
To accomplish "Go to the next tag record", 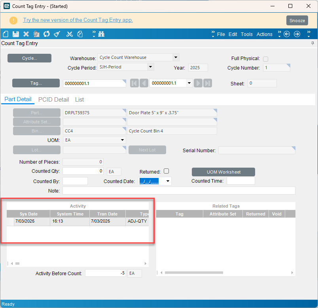I will point(198,83).
